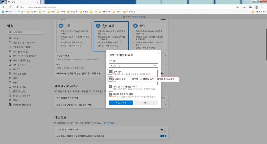Add page to favorites star icon

point(237,7)
